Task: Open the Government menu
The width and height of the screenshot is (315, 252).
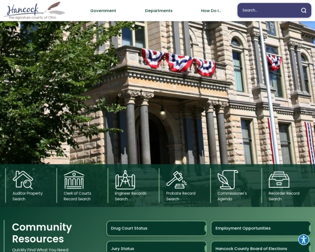Action: point(103,10)
